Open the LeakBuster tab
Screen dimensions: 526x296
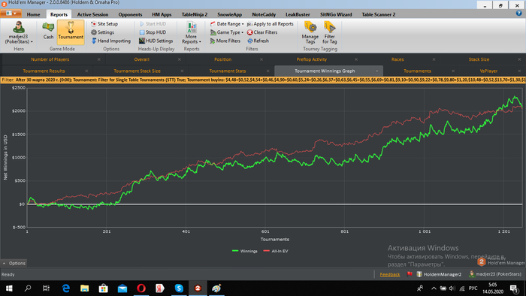pos(298,14)
